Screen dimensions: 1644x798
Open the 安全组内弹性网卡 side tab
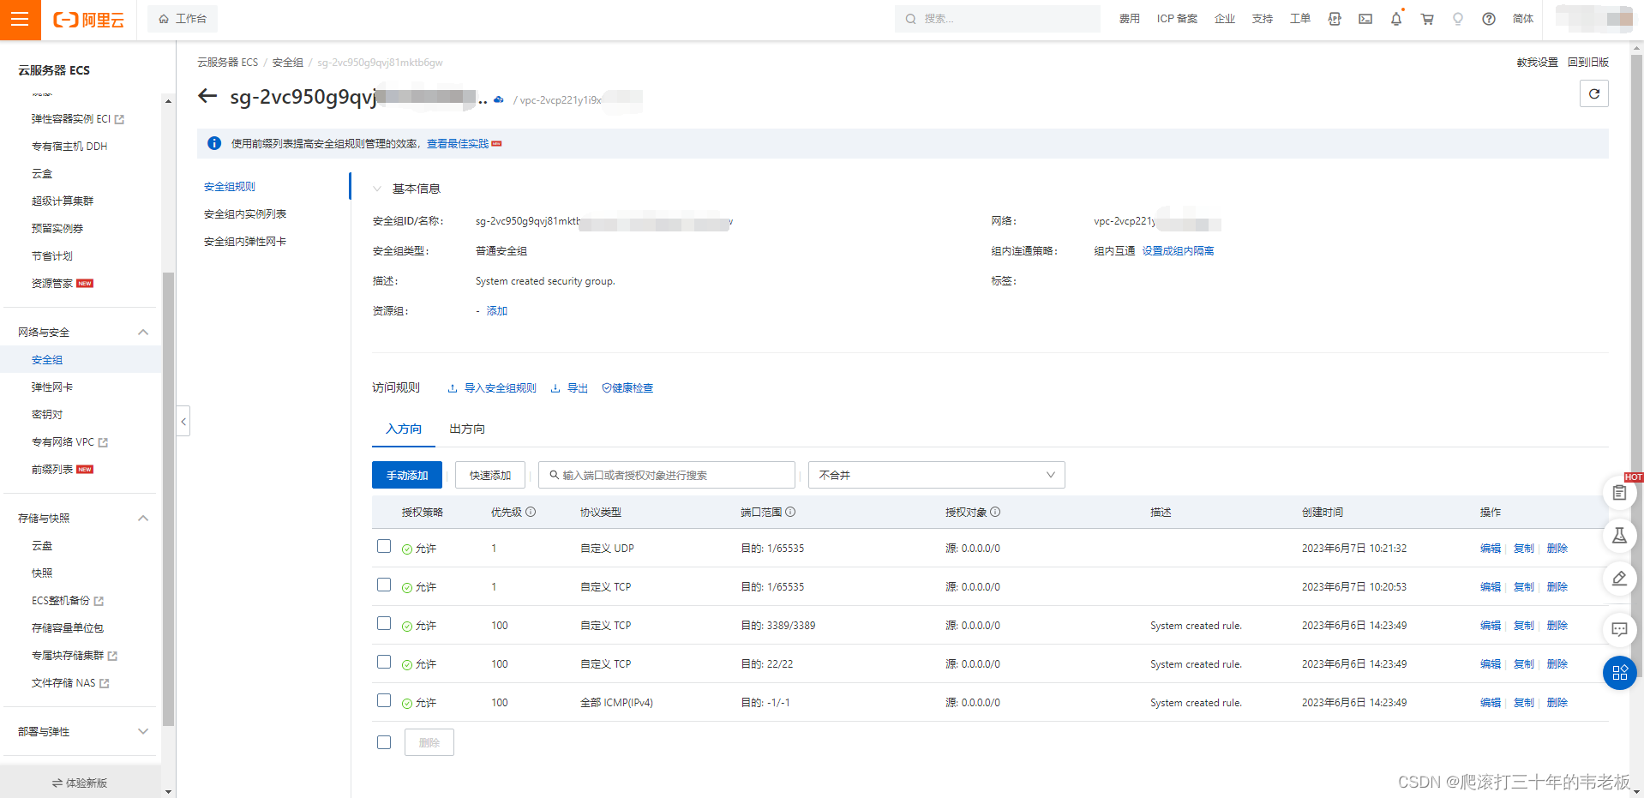[245, 241]
